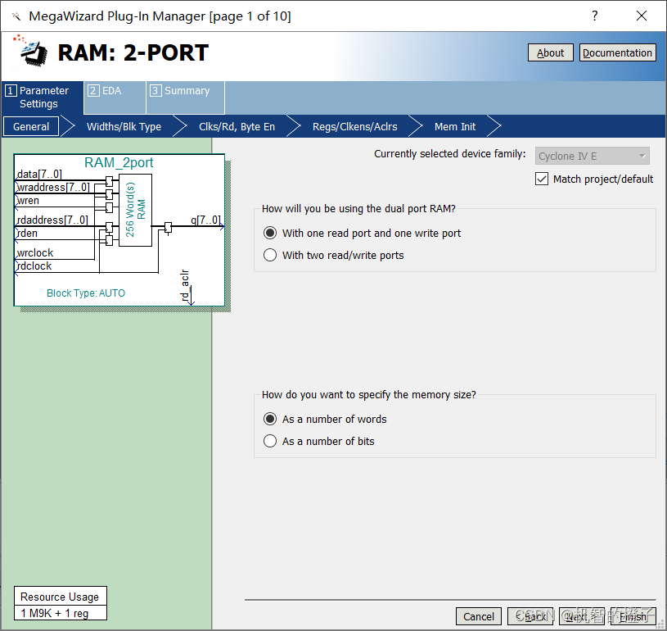Image resolution: width=667 pixels, height=631 pixels.
Task: Click the rd_aclr port label
Action: coord(185,285)
